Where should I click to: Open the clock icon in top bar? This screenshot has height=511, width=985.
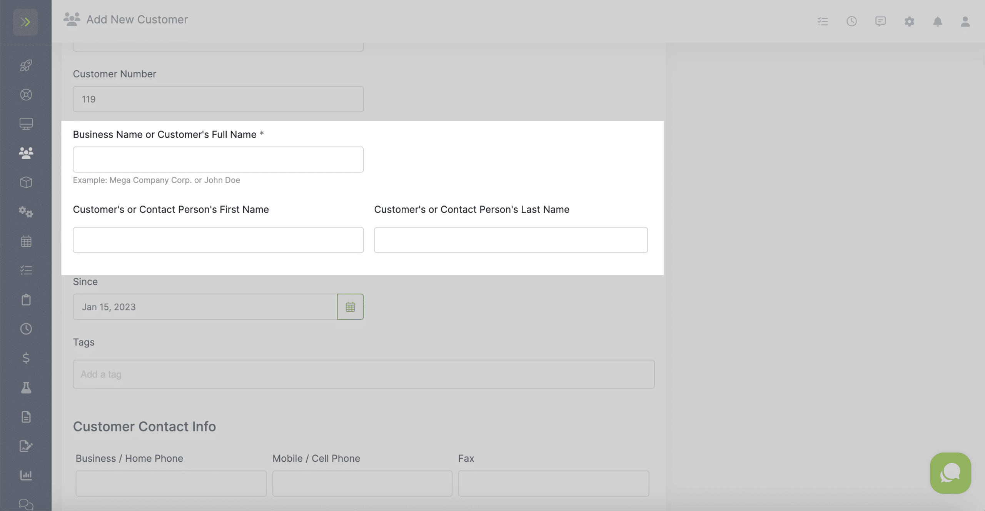pyautogui.click(x=851, y=21)
